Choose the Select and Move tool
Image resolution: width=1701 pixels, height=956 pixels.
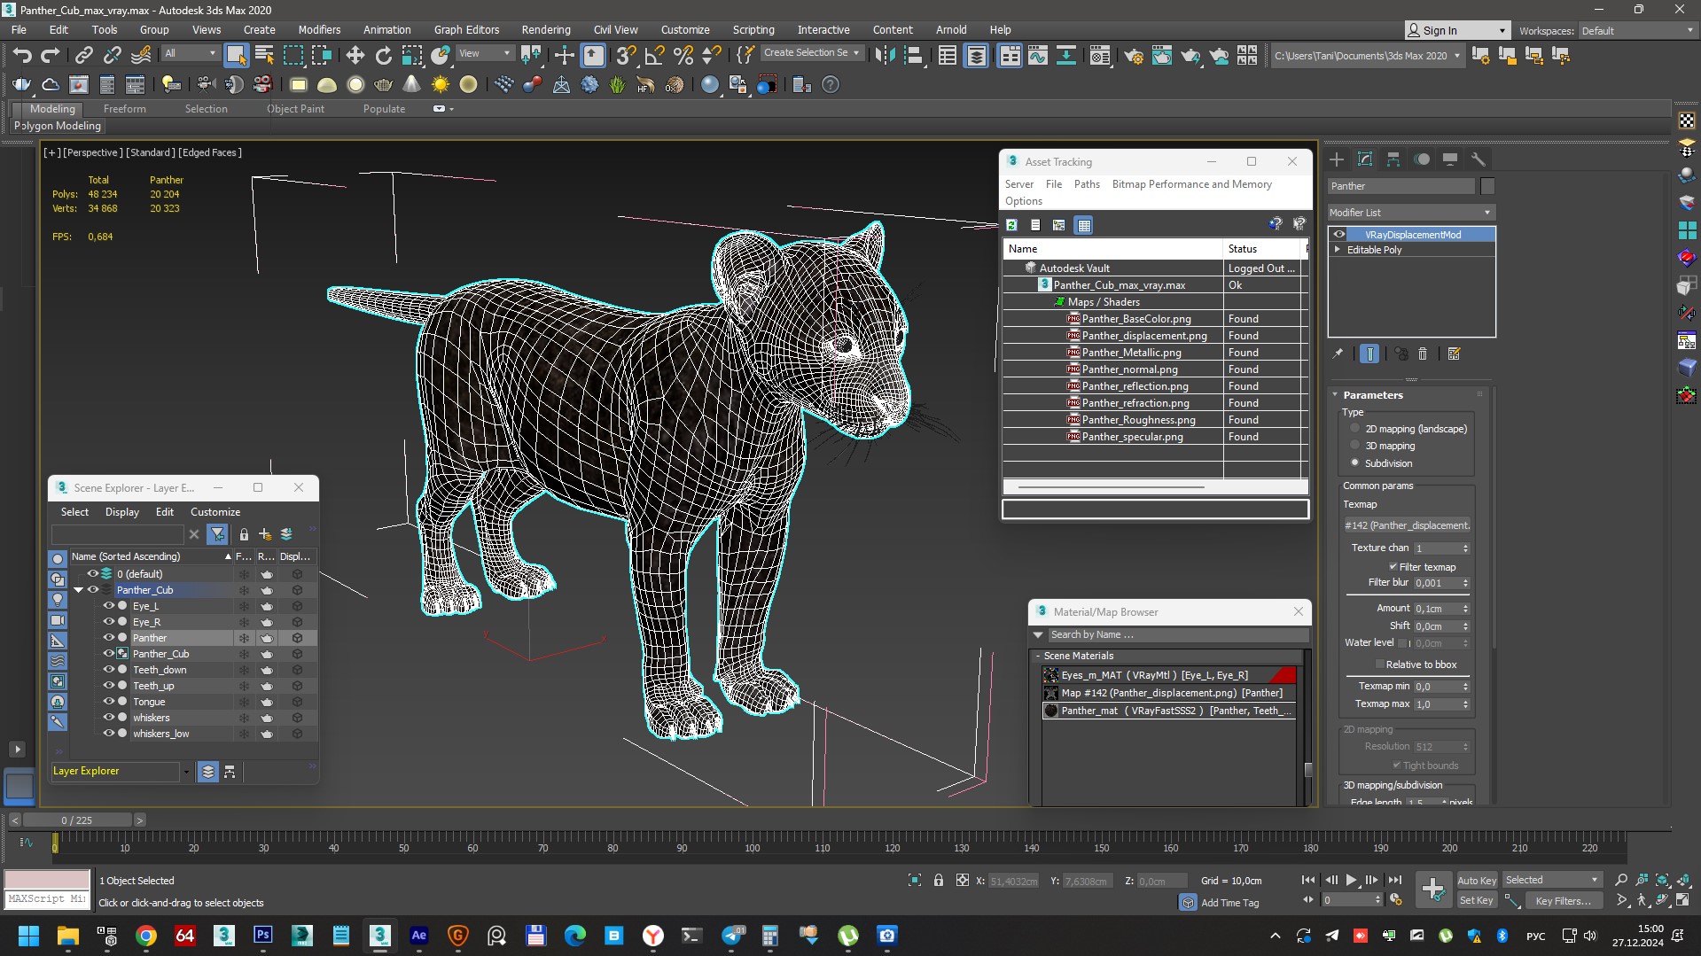tap(355, 56)
